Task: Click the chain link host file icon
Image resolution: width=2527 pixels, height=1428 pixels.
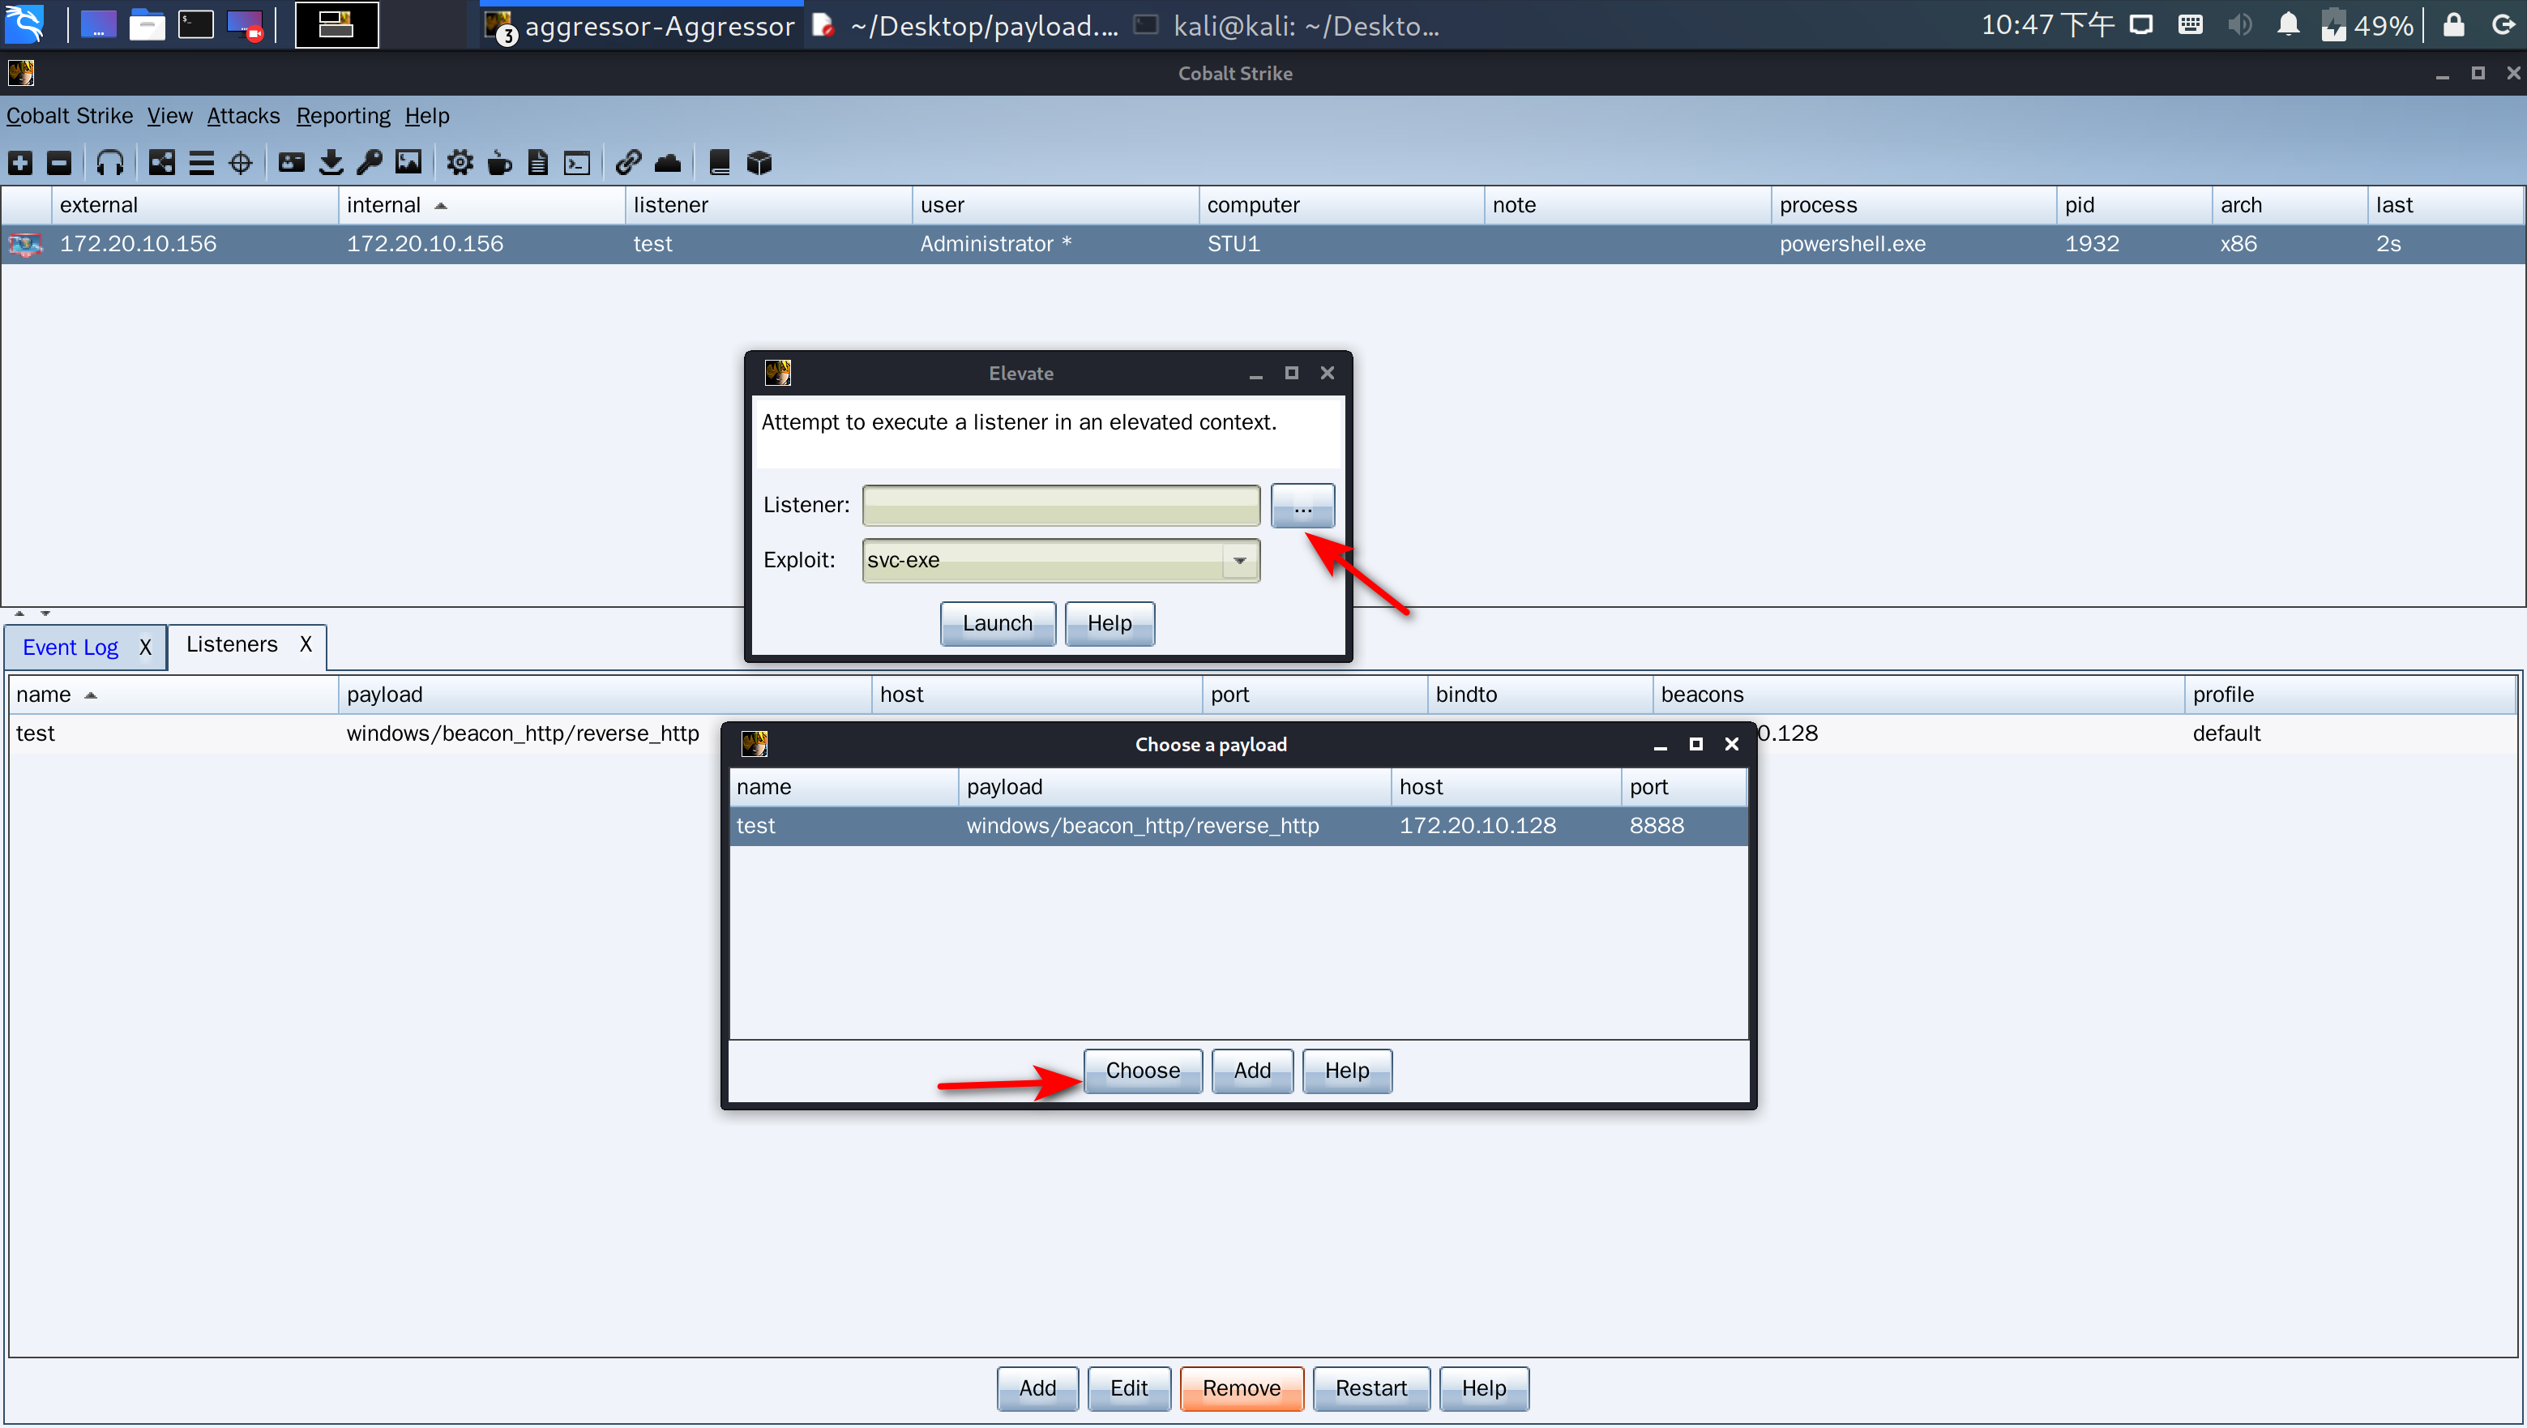Action: point(628,163)
